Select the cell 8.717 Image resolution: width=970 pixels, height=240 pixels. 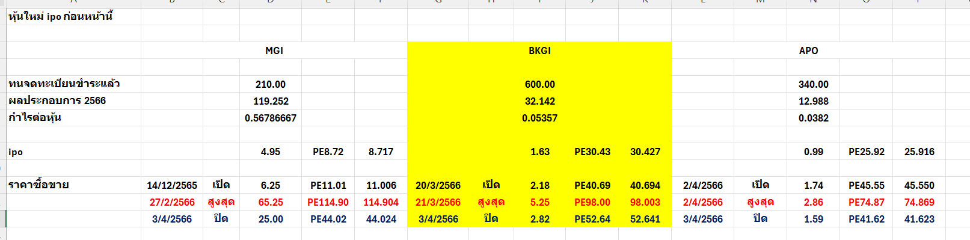click(381, 152)
